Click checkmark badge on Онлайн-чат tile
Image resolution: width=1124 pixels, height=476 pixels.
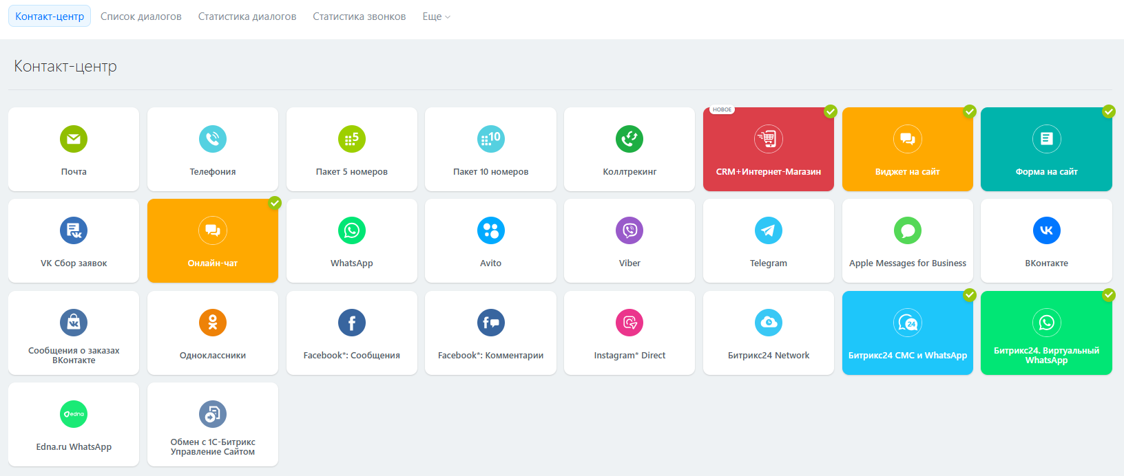click(x=275, y=203)
